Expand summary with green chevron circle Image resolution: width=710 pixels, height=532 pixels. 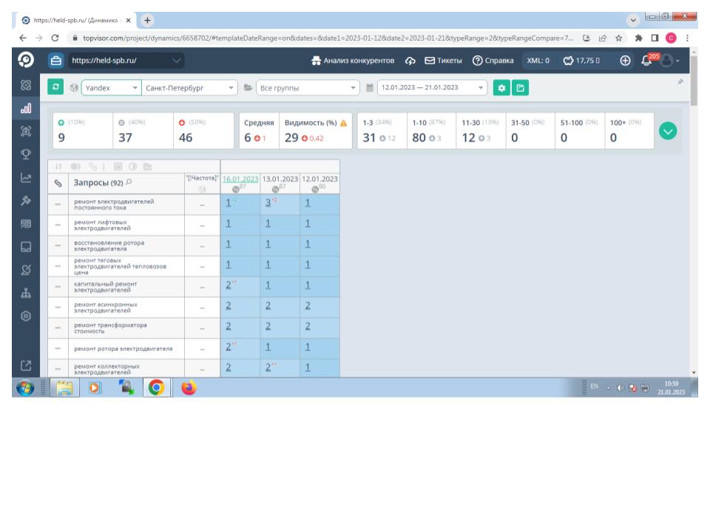pyautogui.click(x=668, y=132)
